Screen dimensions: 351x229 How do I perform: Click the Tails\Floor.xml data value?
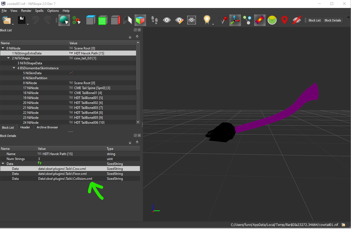(62, 173)
